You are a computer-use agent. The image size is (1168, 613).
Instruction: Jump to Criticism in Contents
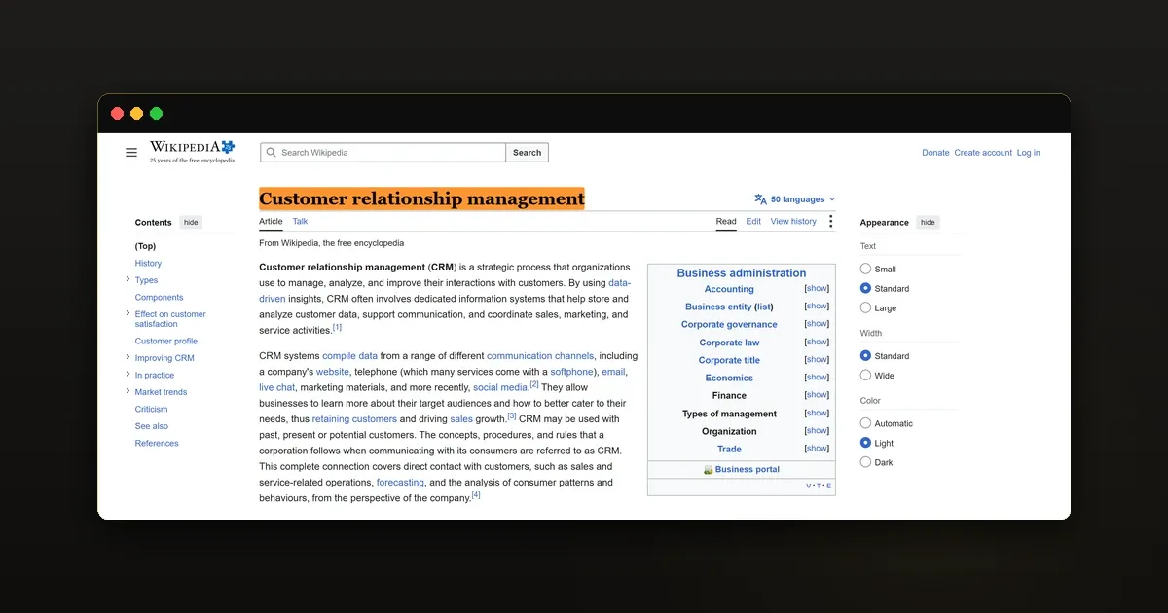[151, 409]
